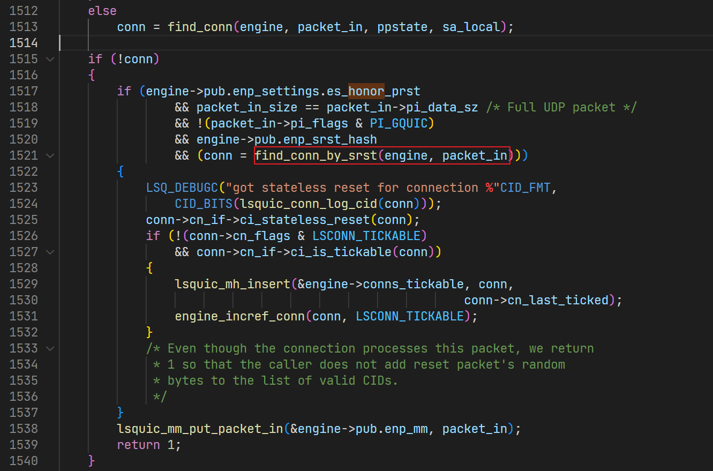Collapse the fold arrow at line 1527
The height and width of the screenshot is (471, 713).
tap(50, 252)
